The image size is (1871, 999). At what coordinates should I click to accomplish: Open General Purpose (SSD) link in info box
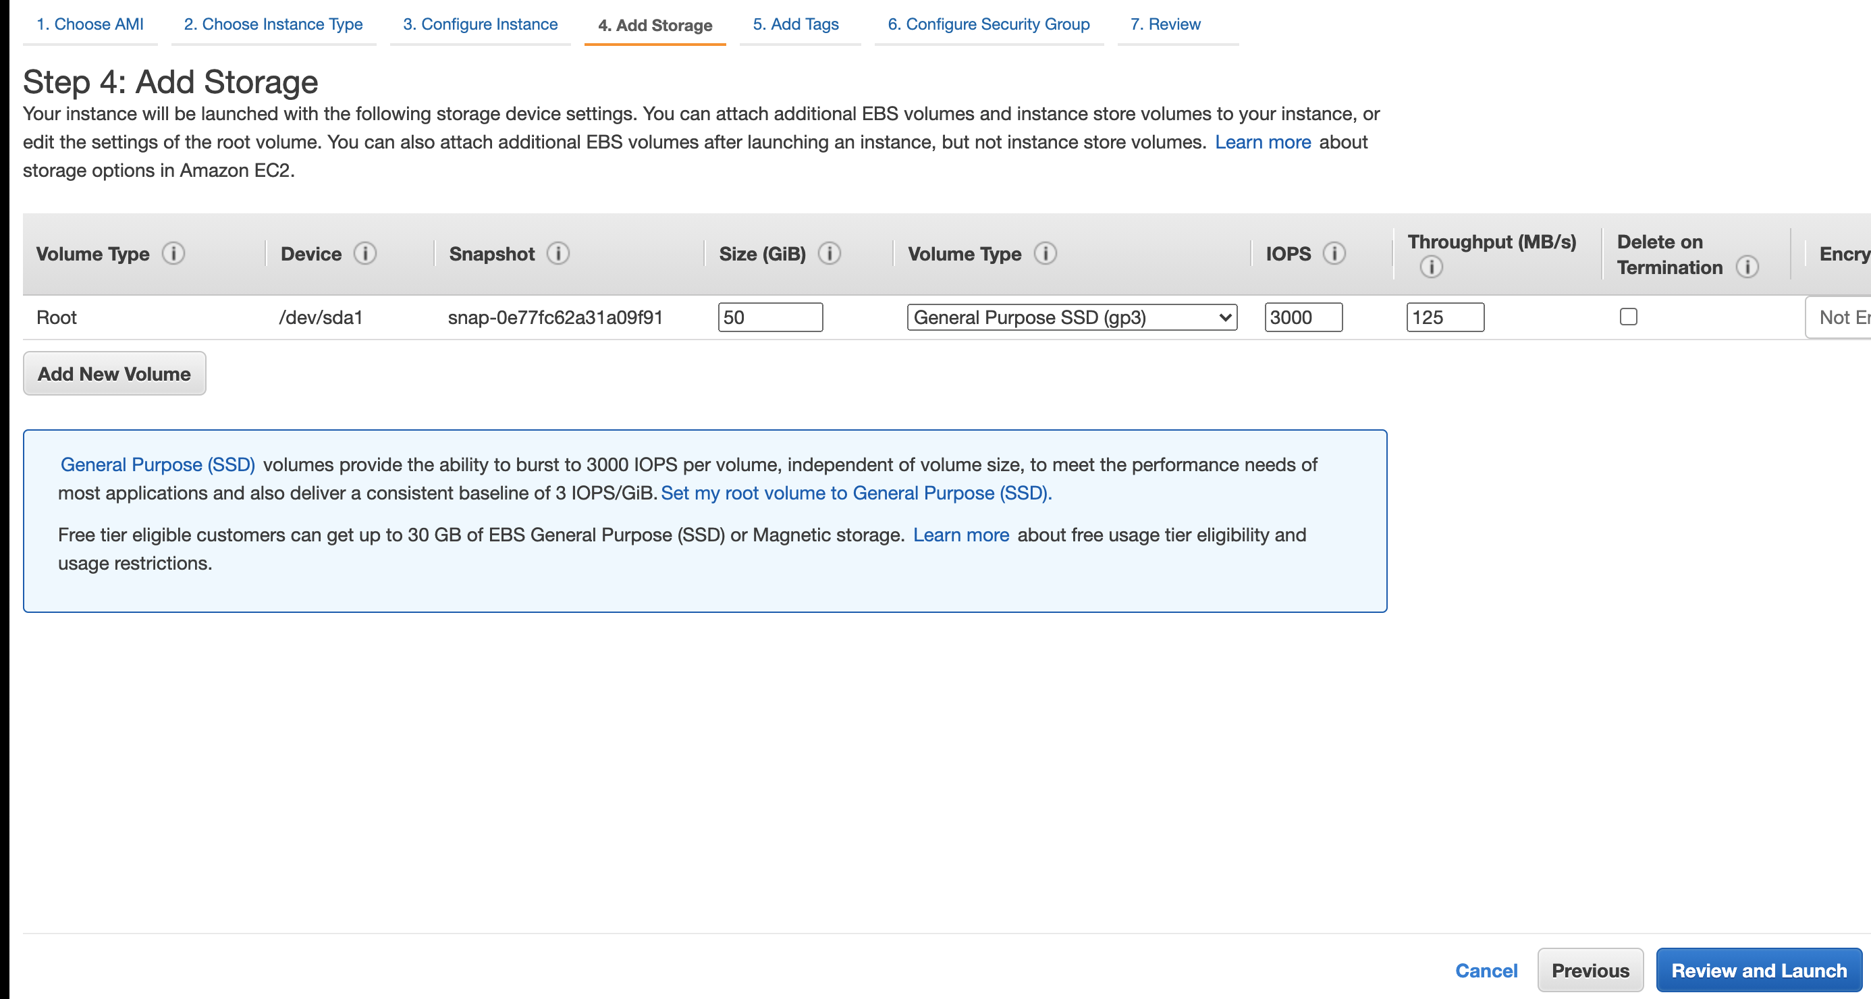(x=158, y=464)
